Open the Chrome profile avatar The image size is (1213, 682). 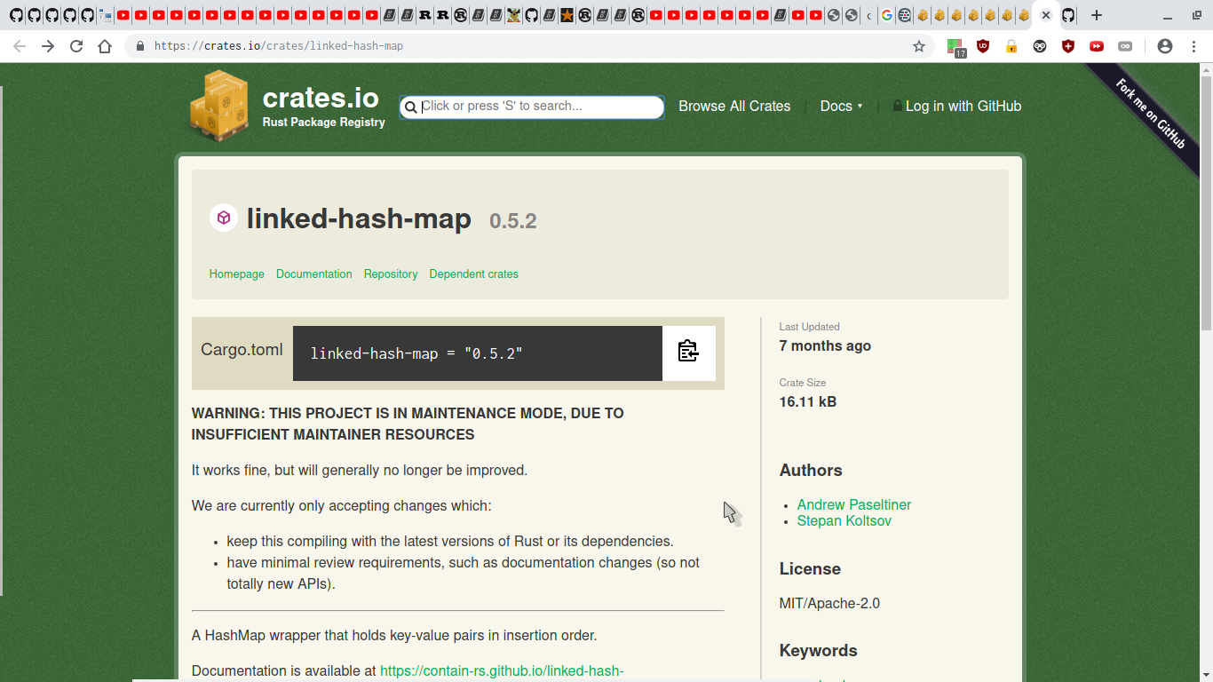point(1165,46)
